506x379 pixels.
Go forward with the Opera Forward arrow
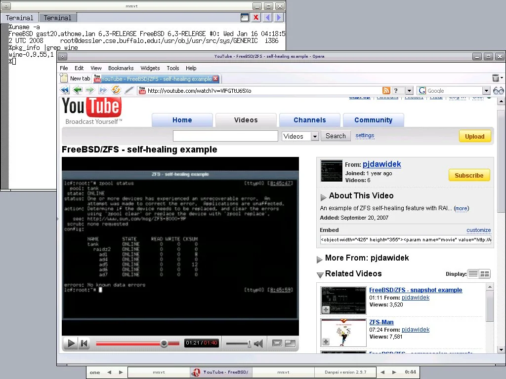coord(90,90)
